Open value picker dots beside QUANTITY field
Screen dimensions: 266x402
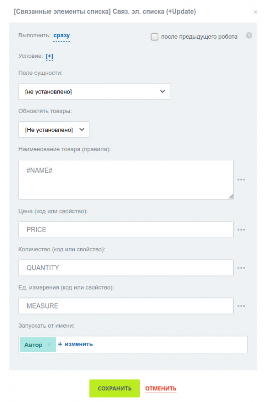pyautogui.click(x=241, y=268)
